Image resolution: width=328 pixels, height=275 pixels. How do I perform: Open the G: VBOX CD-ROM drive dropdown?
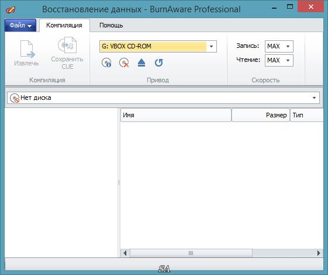click(211, 46)
